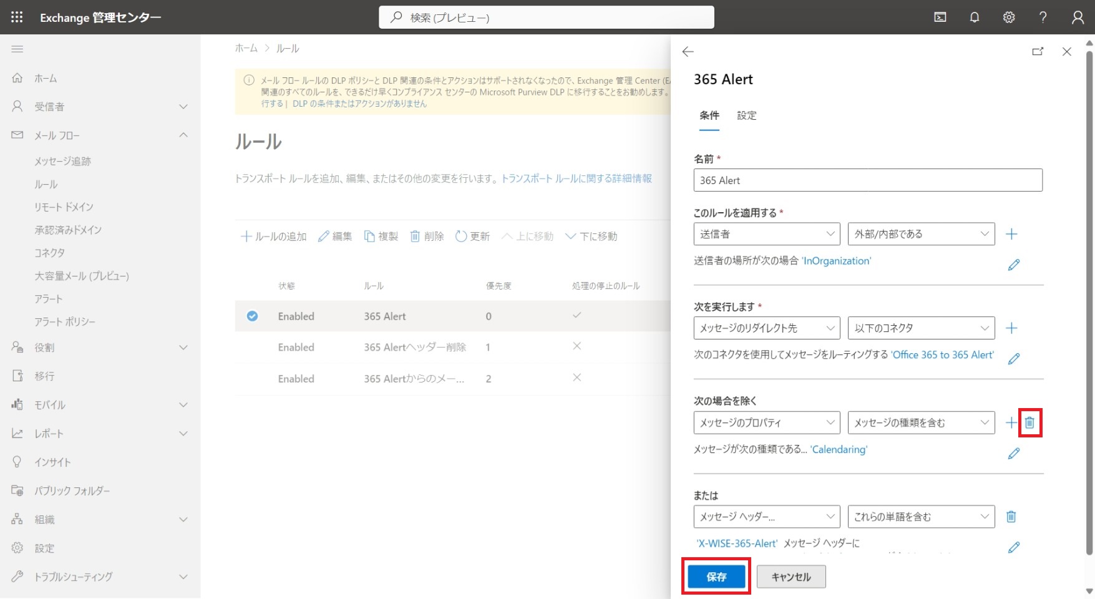Click the app launcher waffle icon
Viewport: 1095px width, 599px height.
[17, 17]
